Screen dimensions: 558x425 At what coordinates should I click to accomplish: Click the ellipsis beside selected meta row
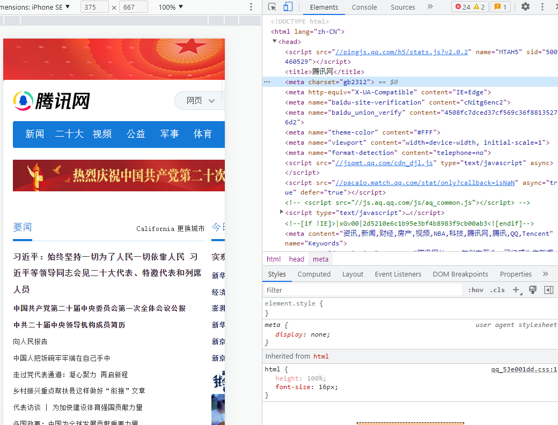(267, 81)
